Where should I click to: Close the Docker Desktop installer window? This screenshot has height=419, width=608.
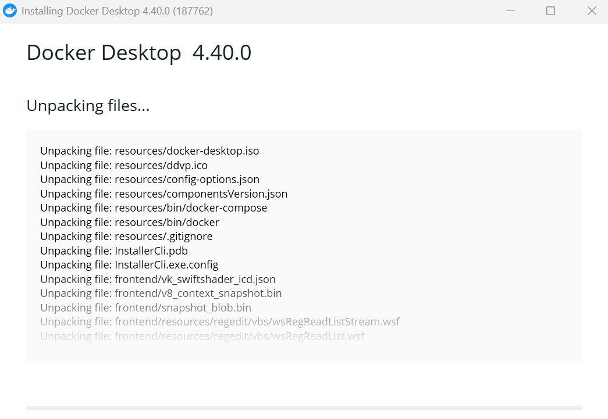(592, 11)
